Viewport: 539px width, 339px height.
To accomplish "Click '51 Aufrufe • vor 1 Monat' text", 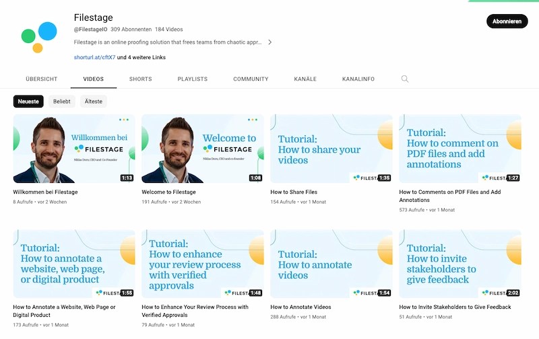I will tap(426, 317).
